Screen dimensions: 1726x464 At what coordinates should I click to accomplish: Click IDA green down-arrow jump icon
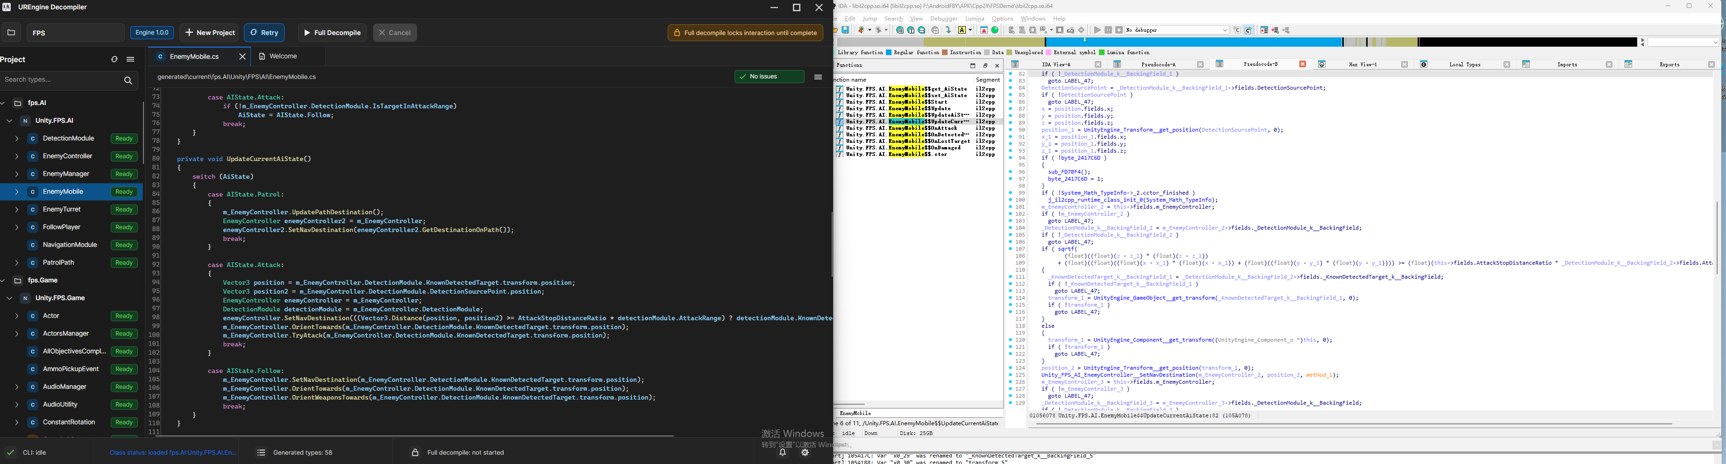pyautogui.click(x=948, y=30)
